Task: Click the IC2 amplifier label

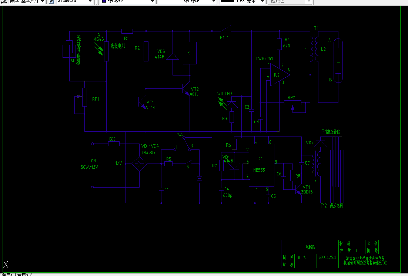Action: pos(277,75)
